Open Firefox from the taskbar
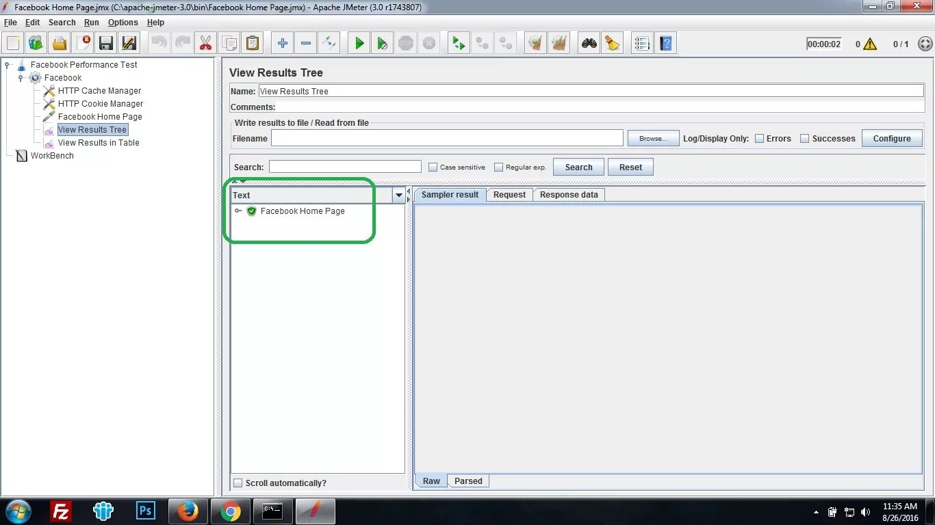The image size is (935, 525). (188, 511)
